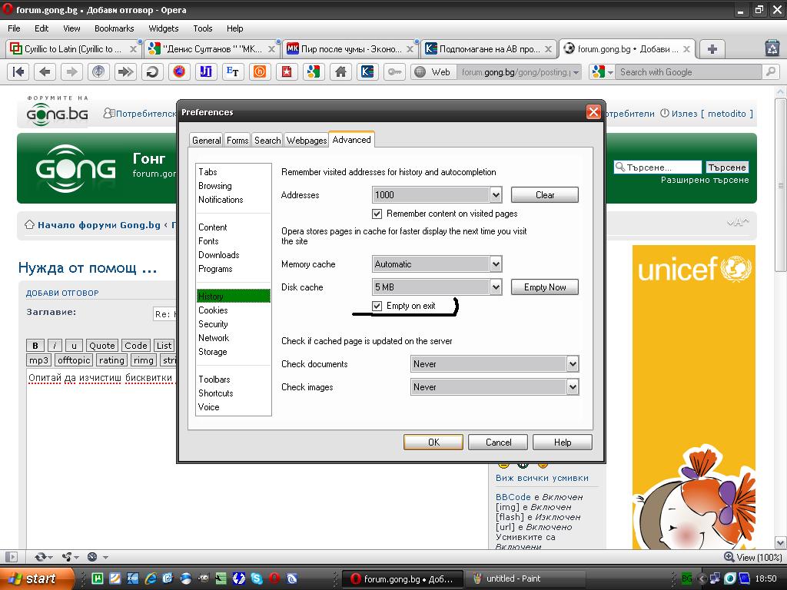Viewport: 787px width, 590px height.
Task: Click the red star bookmark icon
Action: 286,72
